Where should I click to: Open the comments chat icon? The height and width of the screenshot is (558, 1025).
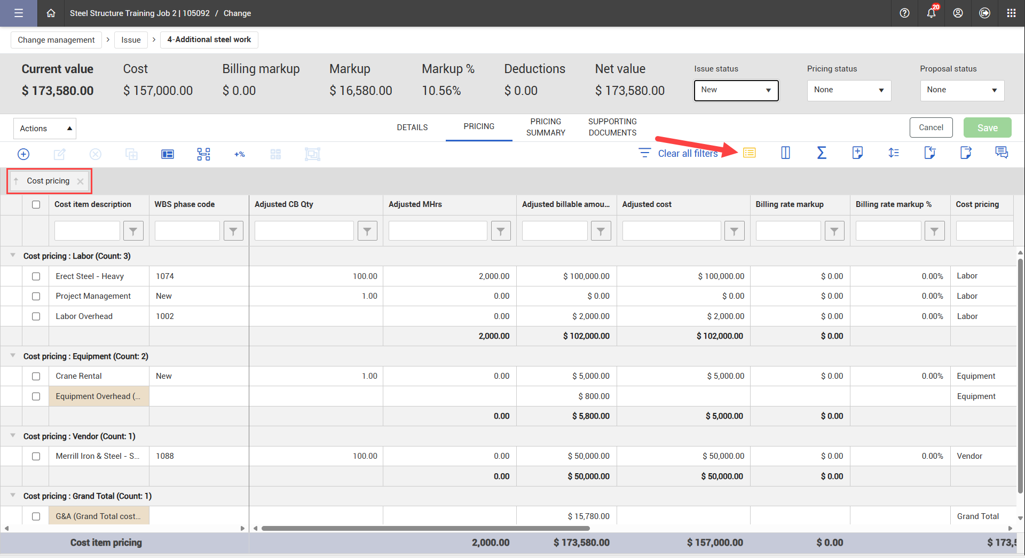pos(1002,153)
